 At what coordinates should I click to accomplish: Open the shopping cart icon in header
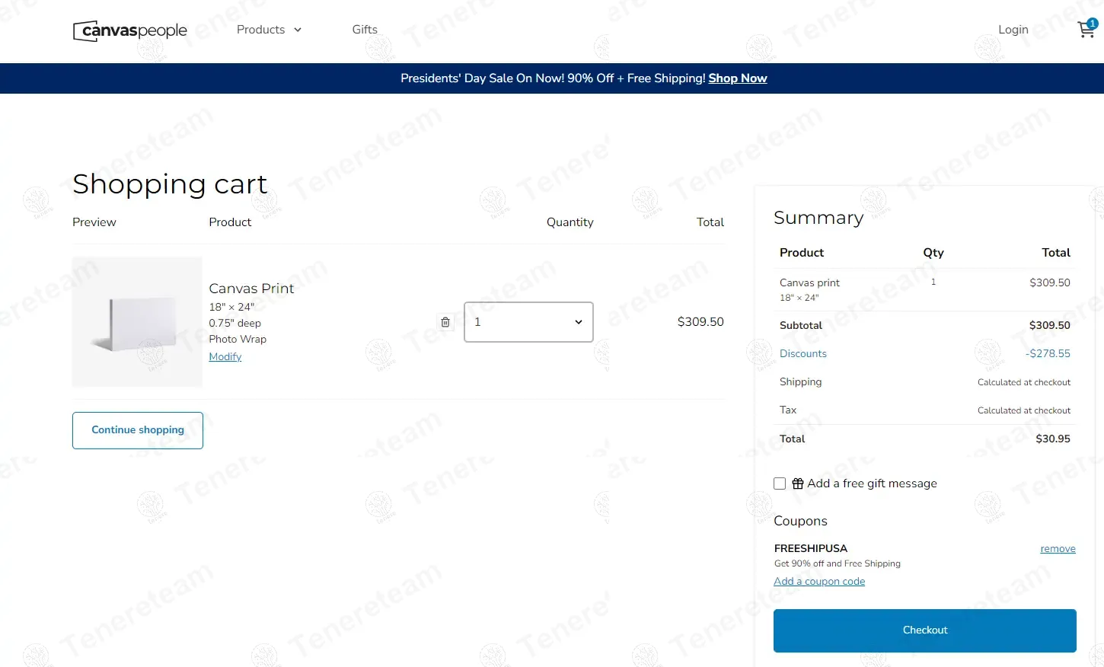(1086, 30)
